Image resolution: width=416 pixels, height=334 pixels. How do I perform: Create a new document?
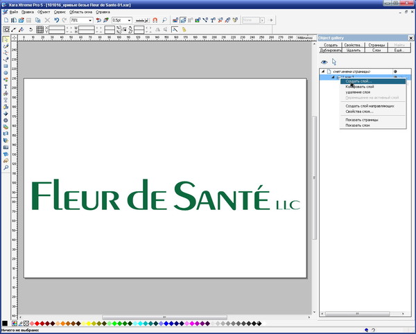point(6,20)
